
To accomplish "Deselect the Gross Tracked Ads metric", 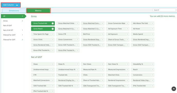I will 43,24.
